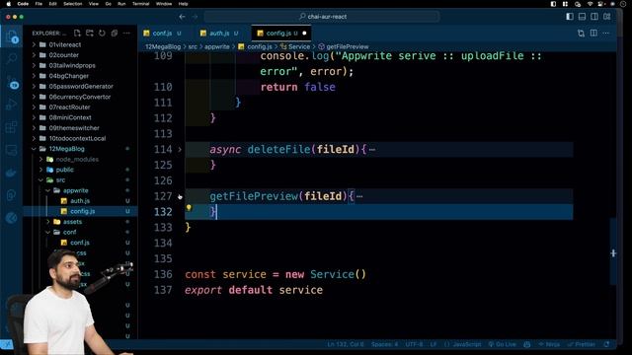The height and width of the screenshot is (355, 632).
Task: Open conf.js under conf folder
Action: [x=80, y=243]
